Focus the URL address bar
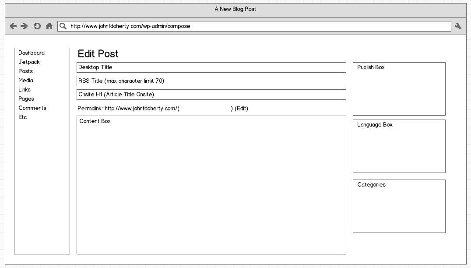The width and height of the screenshot is (471, 268). tap(254, 26)
